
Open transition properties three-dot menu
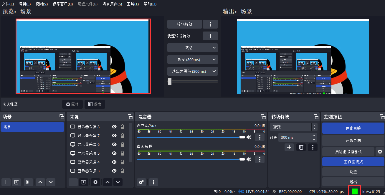313,147
